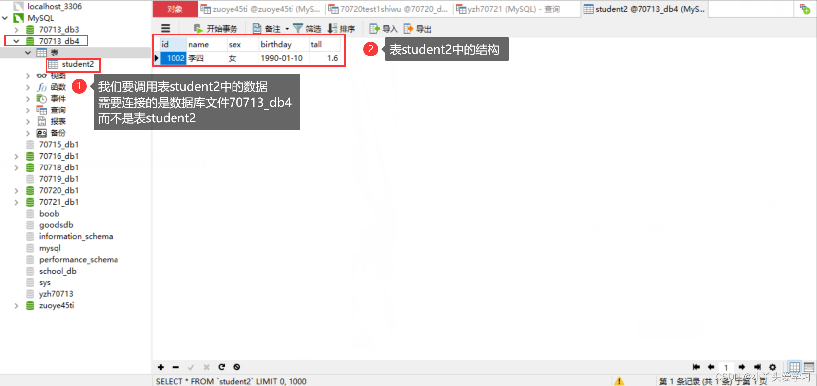Select the school_db database
Image resolution: width=817 pixels, height=386 pixels.
(58, 271)
